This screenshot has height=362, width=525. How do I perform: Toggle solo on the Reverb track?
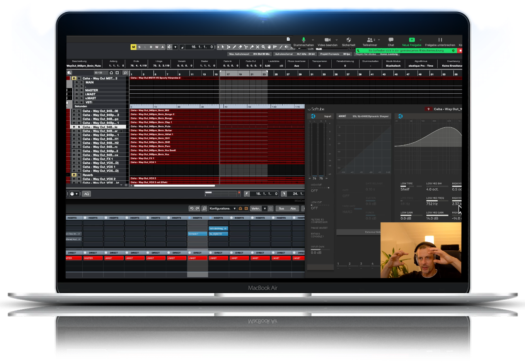pyautogui.click(x=79, y=175)
